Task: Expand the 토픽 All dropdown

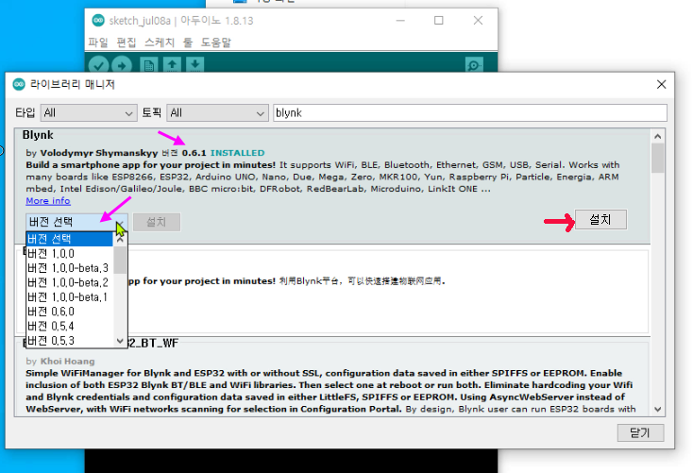Action: pos(217,113)
